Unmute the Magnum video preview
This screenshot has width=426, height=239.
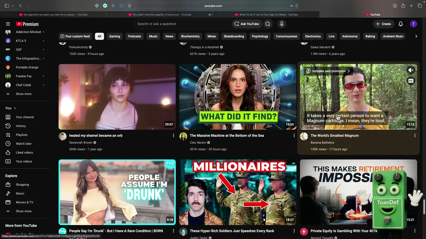(x=411, y=70)
